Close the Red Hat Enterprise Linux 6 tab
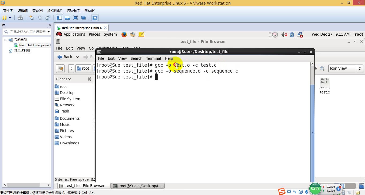This screenshot has height=195, width=365. point(105,28)
